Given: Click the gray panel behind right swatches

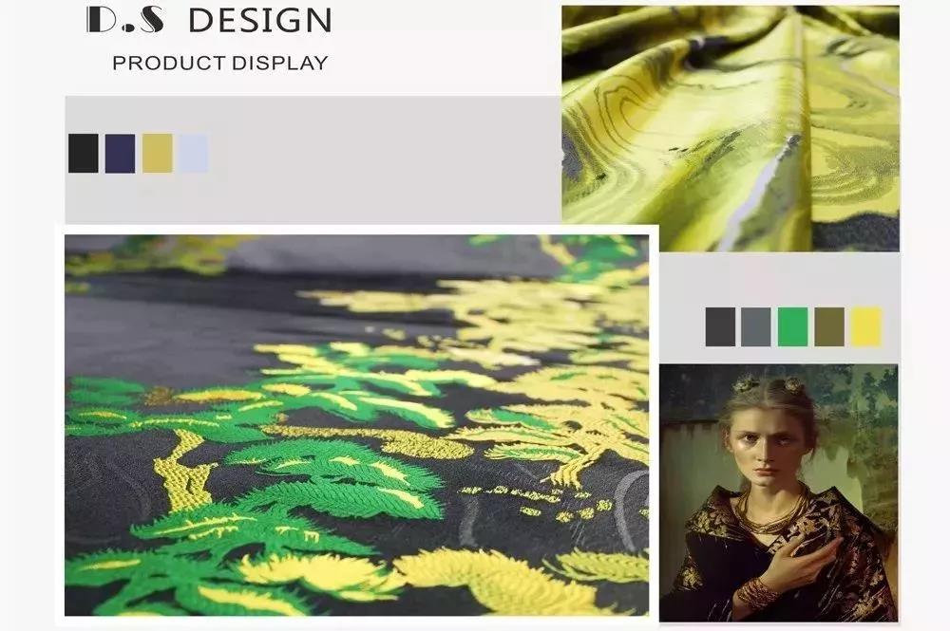Looking at the screenshot, I should (779, 307).
